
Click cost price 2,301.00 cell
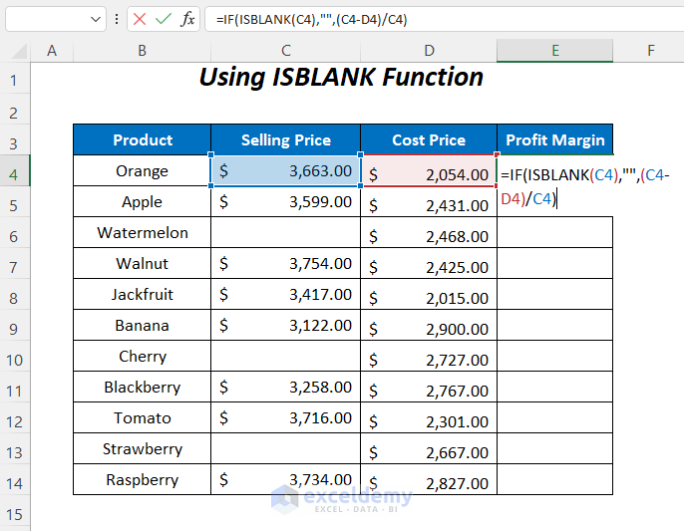click(x=429, y=417)
